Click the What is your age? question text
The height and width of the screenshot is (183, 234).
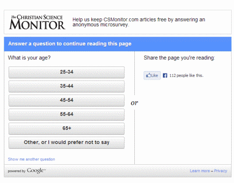coord(29,58)
